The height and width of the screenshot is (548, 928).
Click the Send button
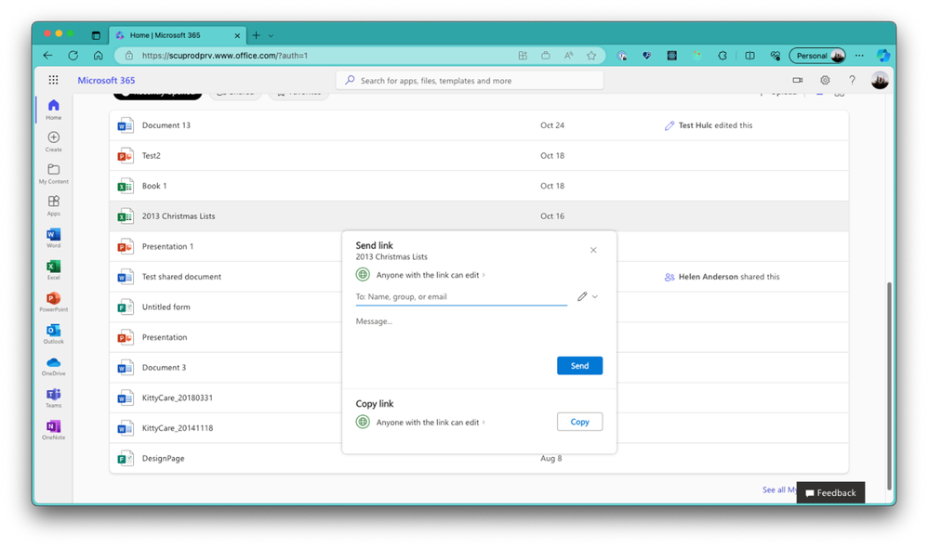[579, 365]
